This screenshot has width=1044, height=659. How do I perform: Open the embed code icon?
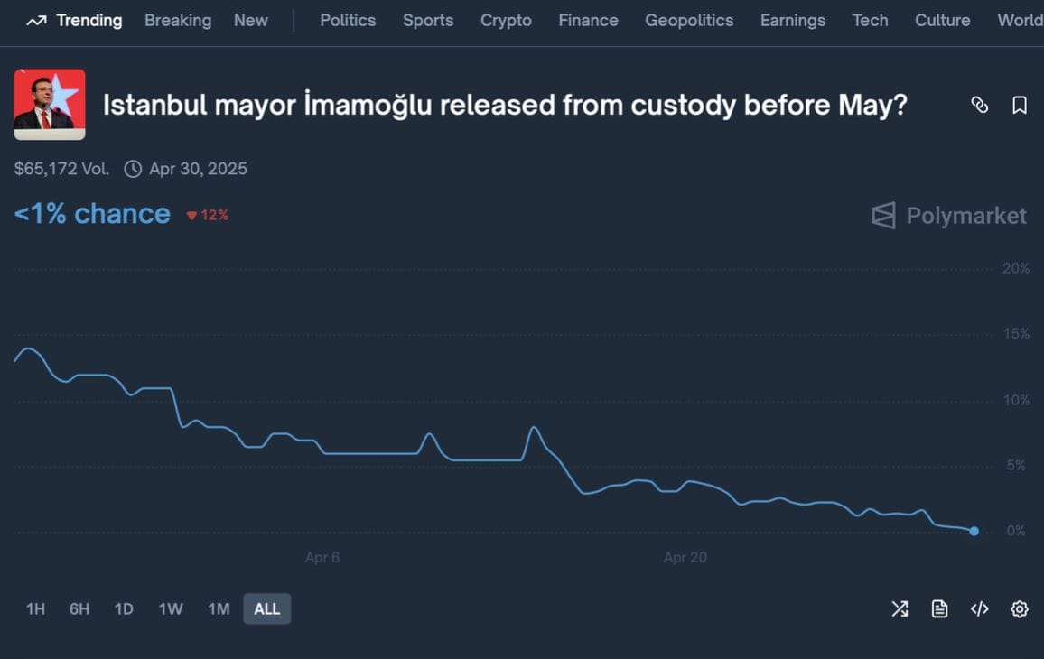pyautogui.click(x=979, y=608)
